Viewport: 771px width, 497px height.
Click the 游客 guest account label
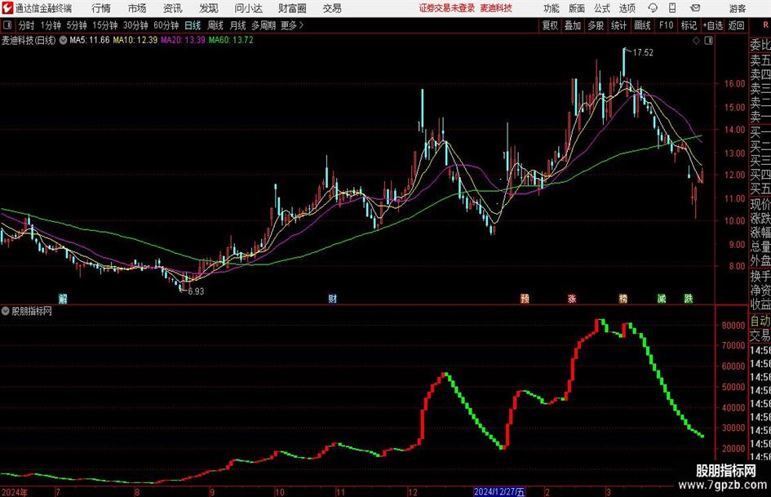click(x=738, y=8)
